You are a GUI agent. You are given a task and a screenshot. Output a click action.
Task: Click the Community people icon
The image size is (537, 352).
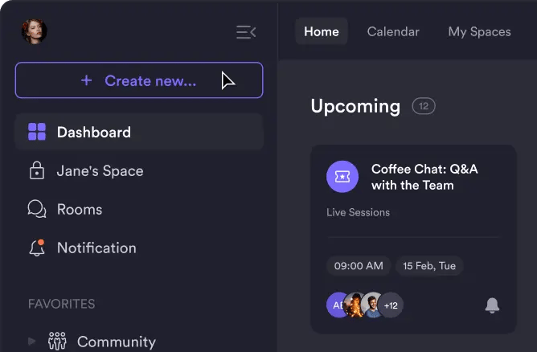pyautogui.click(x=57, y=341)
